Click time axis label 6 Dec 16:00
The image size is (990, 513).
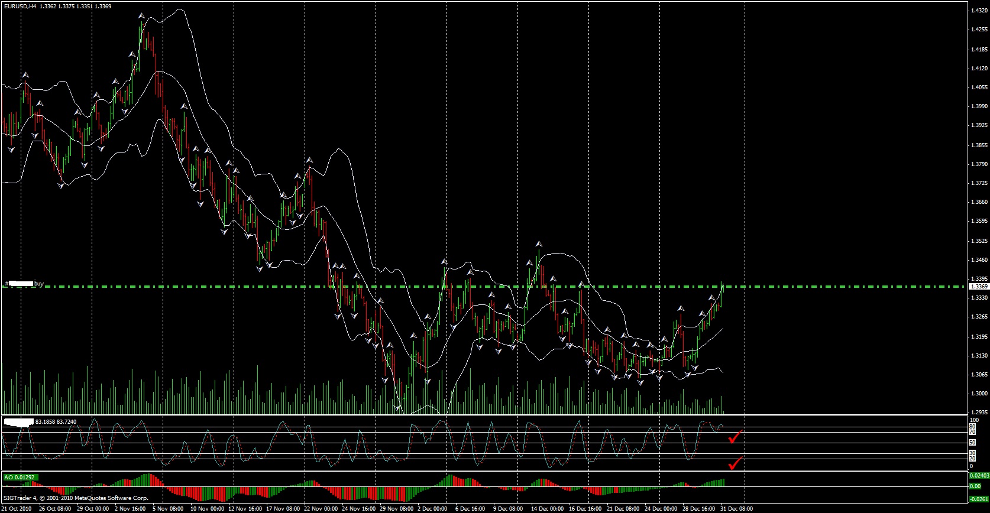tap(471, 508)
